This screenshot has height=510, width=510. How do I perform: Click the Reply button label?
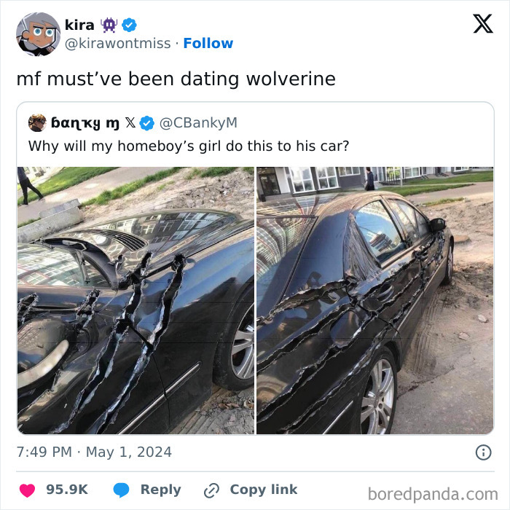[160, 490]
